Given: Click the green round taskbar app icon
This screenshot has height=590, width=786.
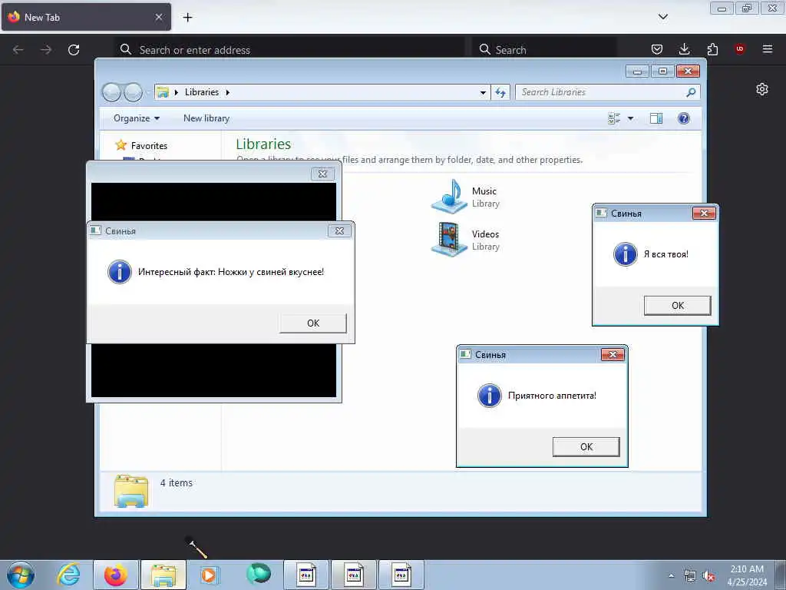Looking at the screenshot, I should click(258, 573).
